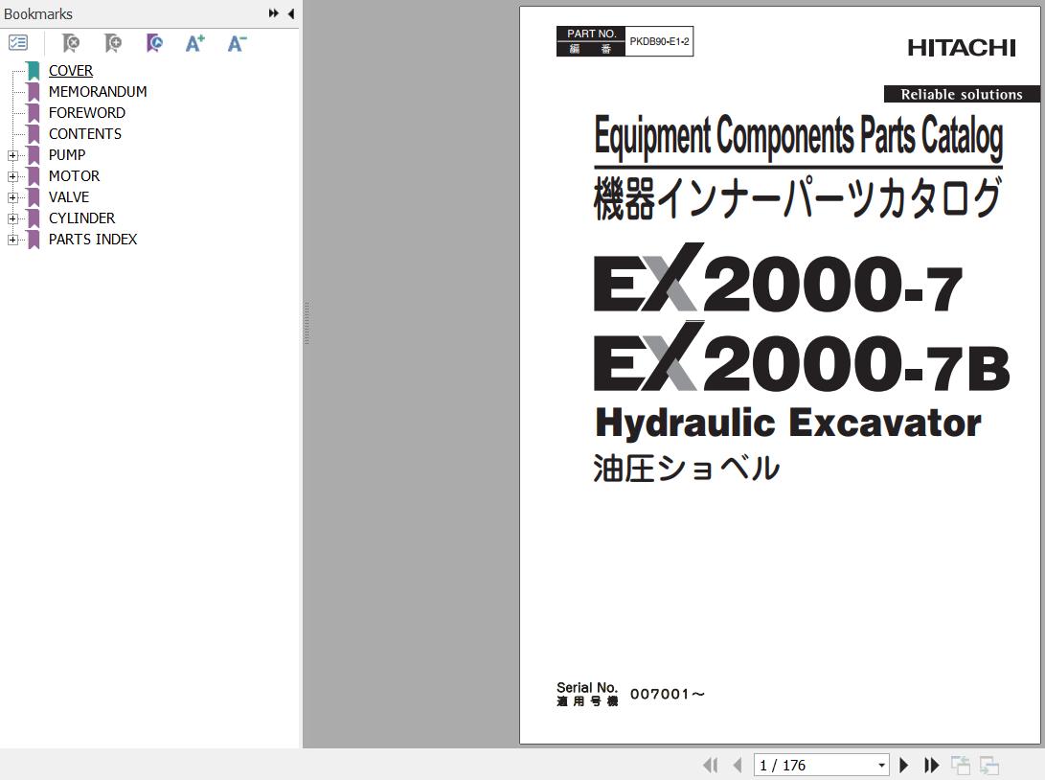Screen dimensions: 1045x780
Task: Click the HITACHI logo on the cover page
Action: 961,48
